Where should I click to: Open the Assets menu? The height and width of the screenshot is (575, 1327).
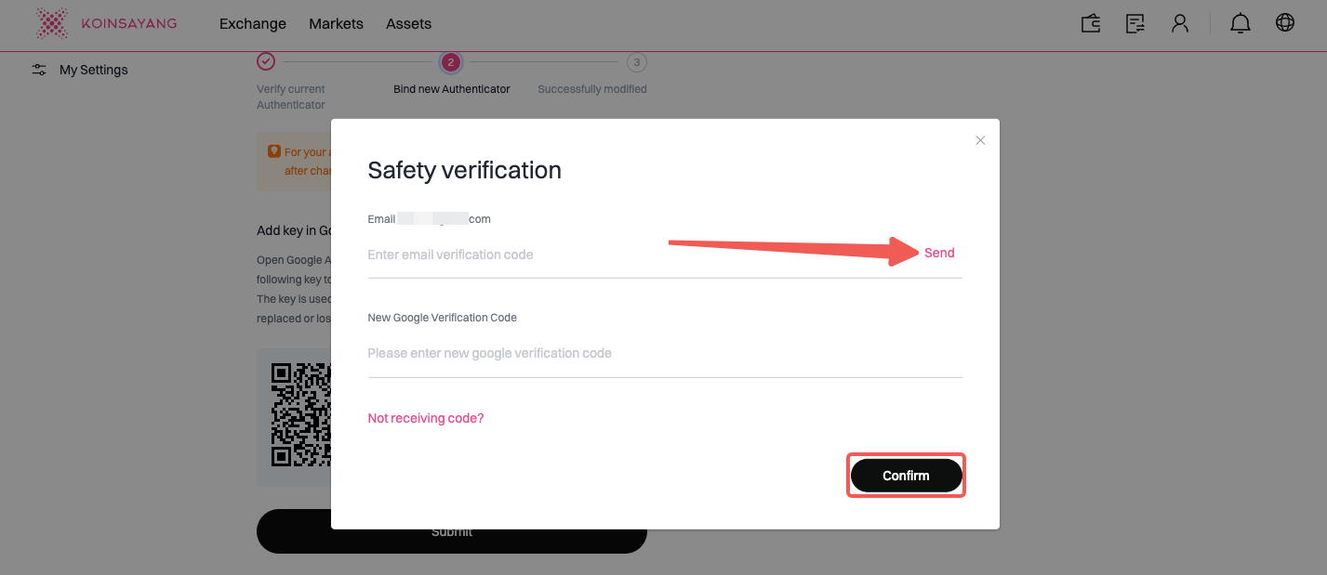408,24
